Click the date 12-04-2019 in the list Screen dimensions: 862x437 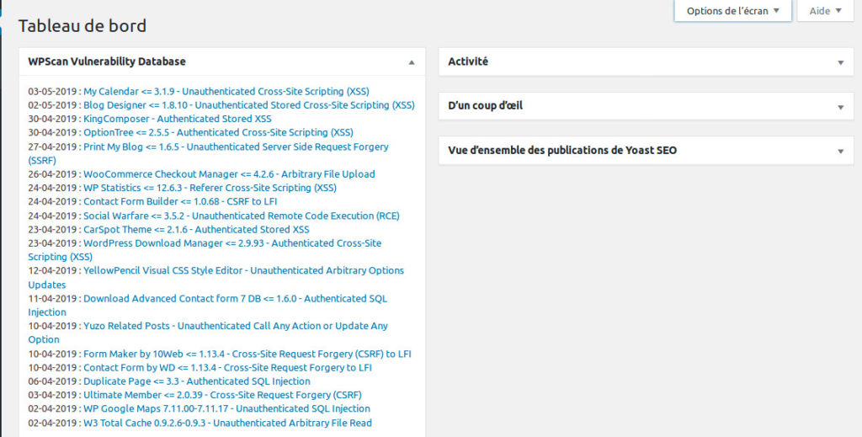(x=52, y=270)
